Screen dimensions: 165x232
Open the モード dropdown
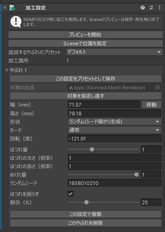pos(115,130)
